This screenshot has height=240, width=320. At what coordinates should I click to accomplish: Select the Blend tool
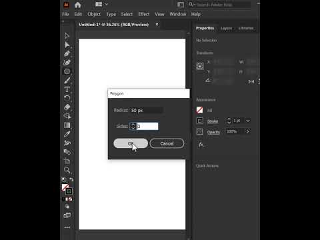click(67, 152)
